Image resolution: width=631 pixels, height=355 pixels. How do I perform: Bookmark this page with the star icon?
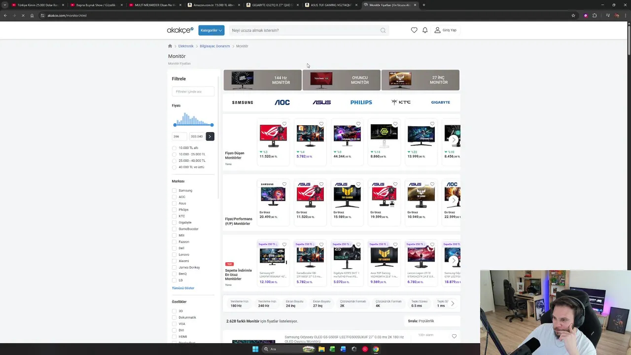point(573,15)
